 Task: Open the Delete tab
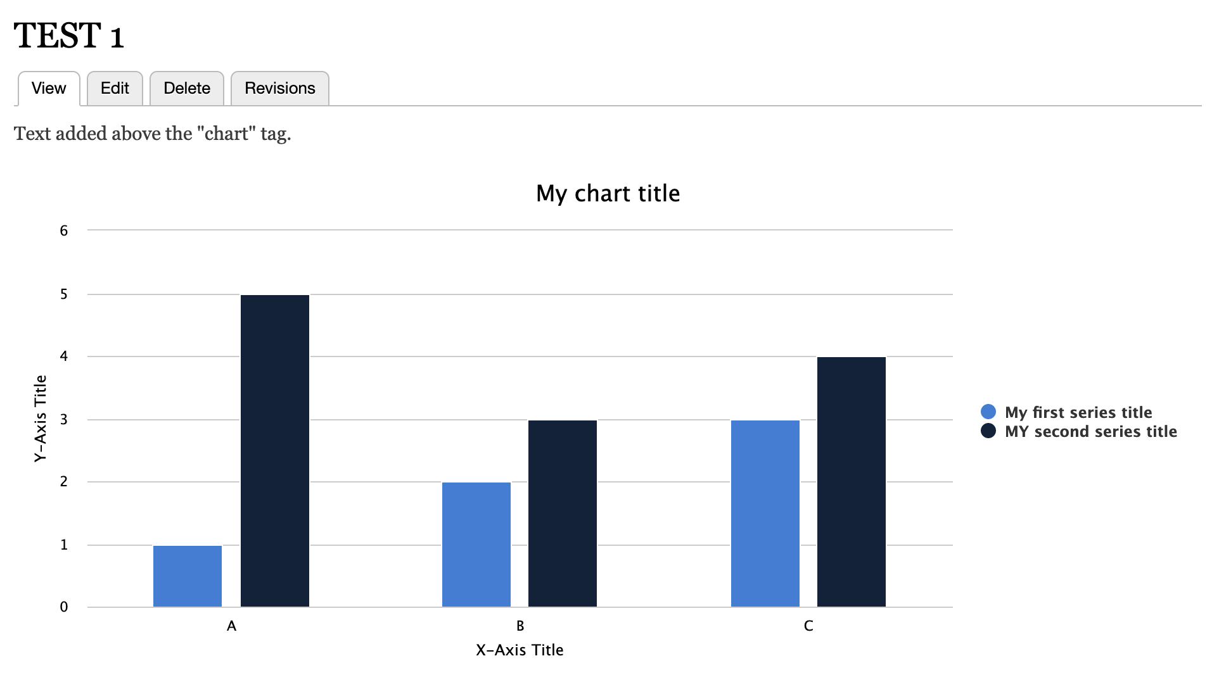(187, 89)
